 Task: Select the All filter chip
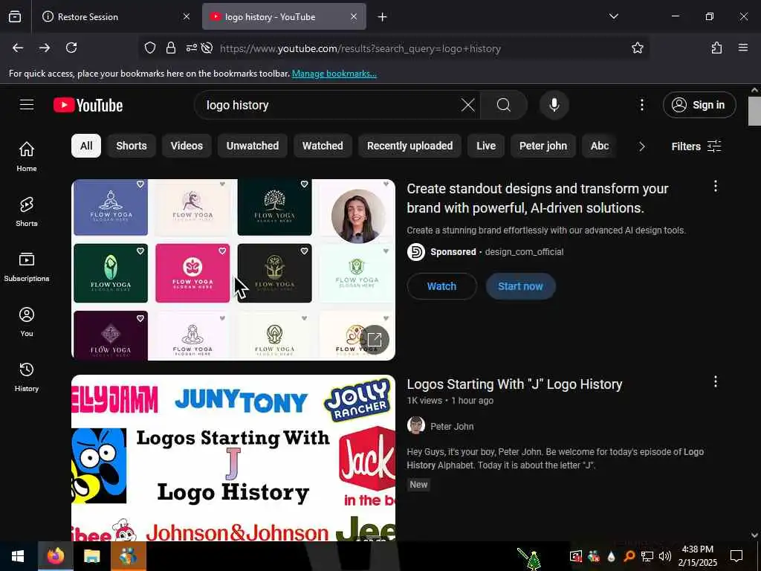point(86,146)
